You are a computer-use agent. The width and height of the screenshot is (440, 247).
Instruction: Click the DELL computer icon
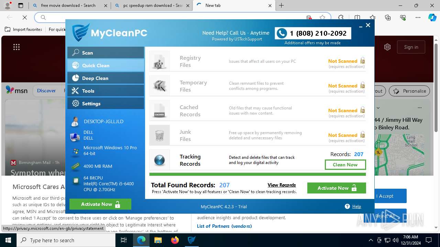pyautogui.click(x=75, y=137)
